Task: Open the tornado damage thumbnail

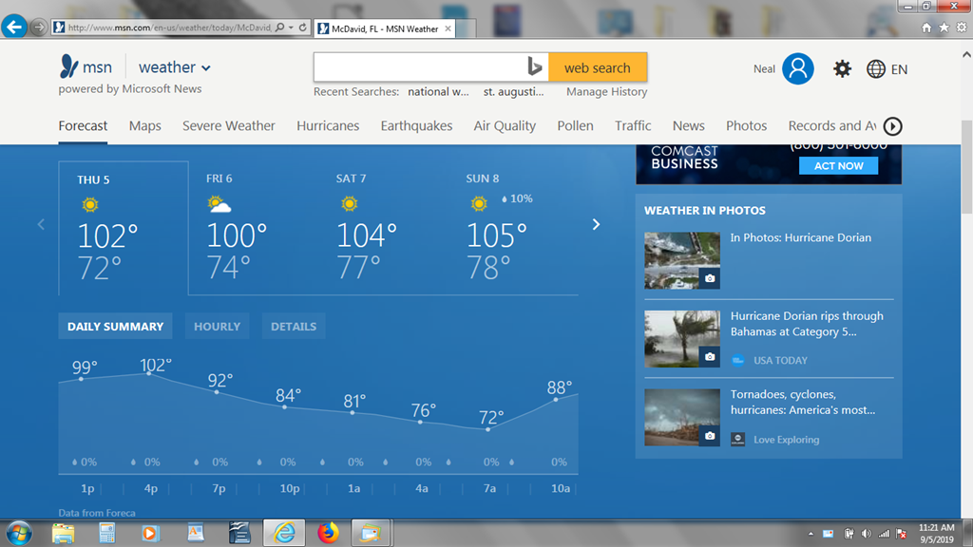Action: pyautogui.click(x=682, y=418)
